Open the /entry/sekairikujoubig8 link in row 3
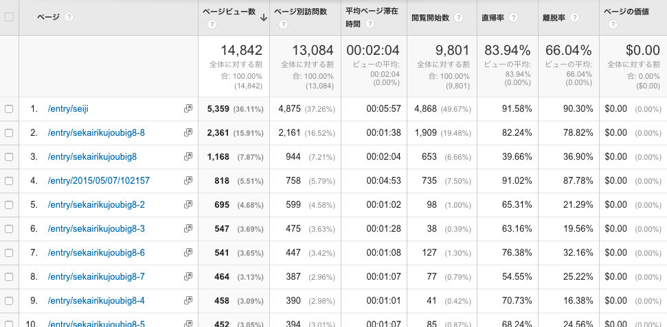This screenshot has width=667, height=327. click(x=92, y=157)
